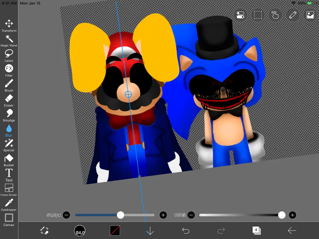Select the Eyedropper tool
This screenshot has height=239, width=319.
click(x=9, y=205)
